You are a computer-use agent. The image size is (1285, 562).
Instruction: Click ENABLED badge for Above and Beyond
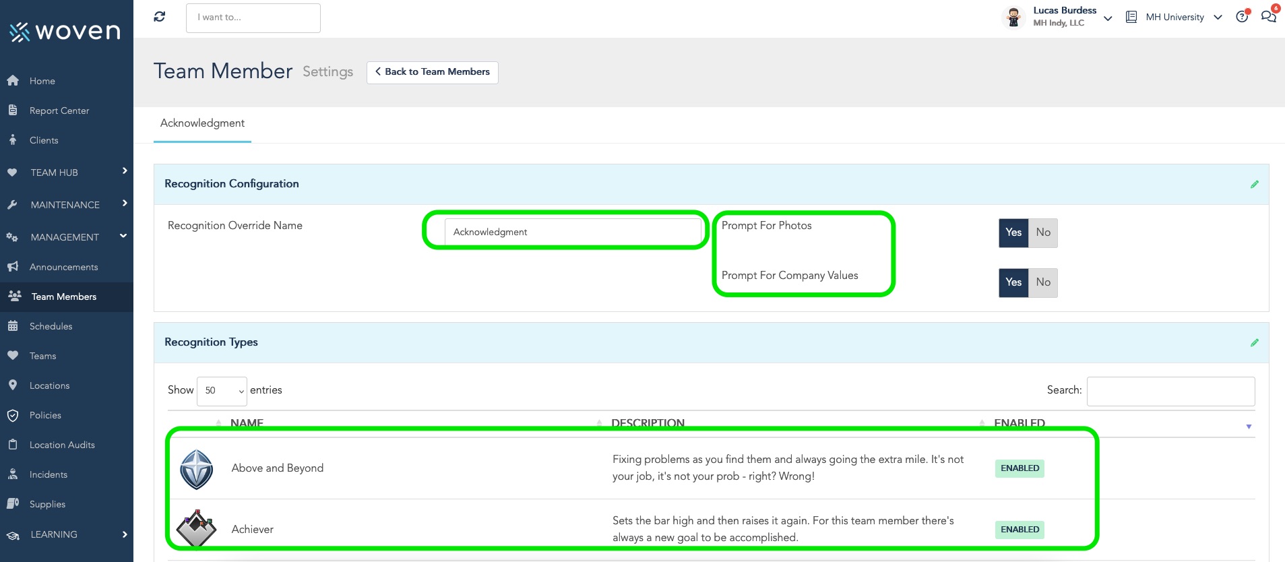point(1020,468)
